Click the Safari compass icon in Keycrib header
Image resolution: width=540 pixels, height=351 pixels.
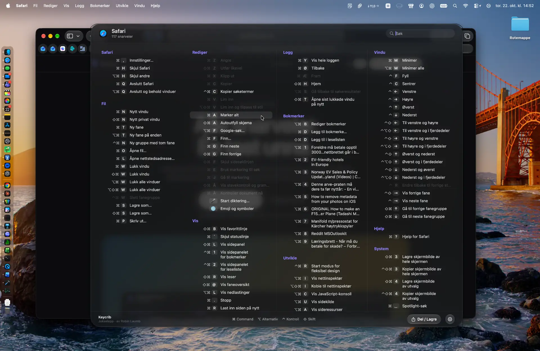(x=103, y=33)
